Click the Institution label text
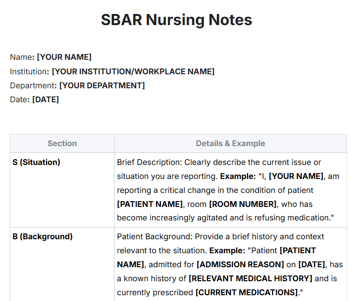362x301 pixels. pos(29,71)
